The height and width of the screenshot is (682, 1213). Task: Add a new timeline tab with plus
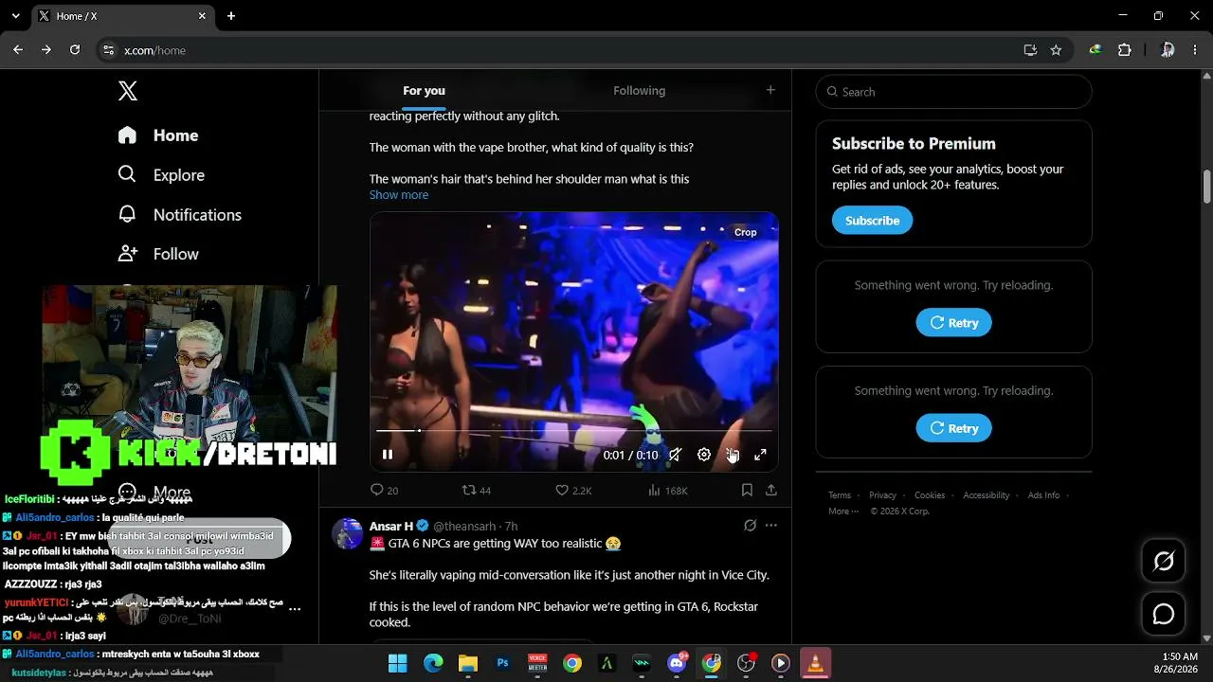pos(770,90)
